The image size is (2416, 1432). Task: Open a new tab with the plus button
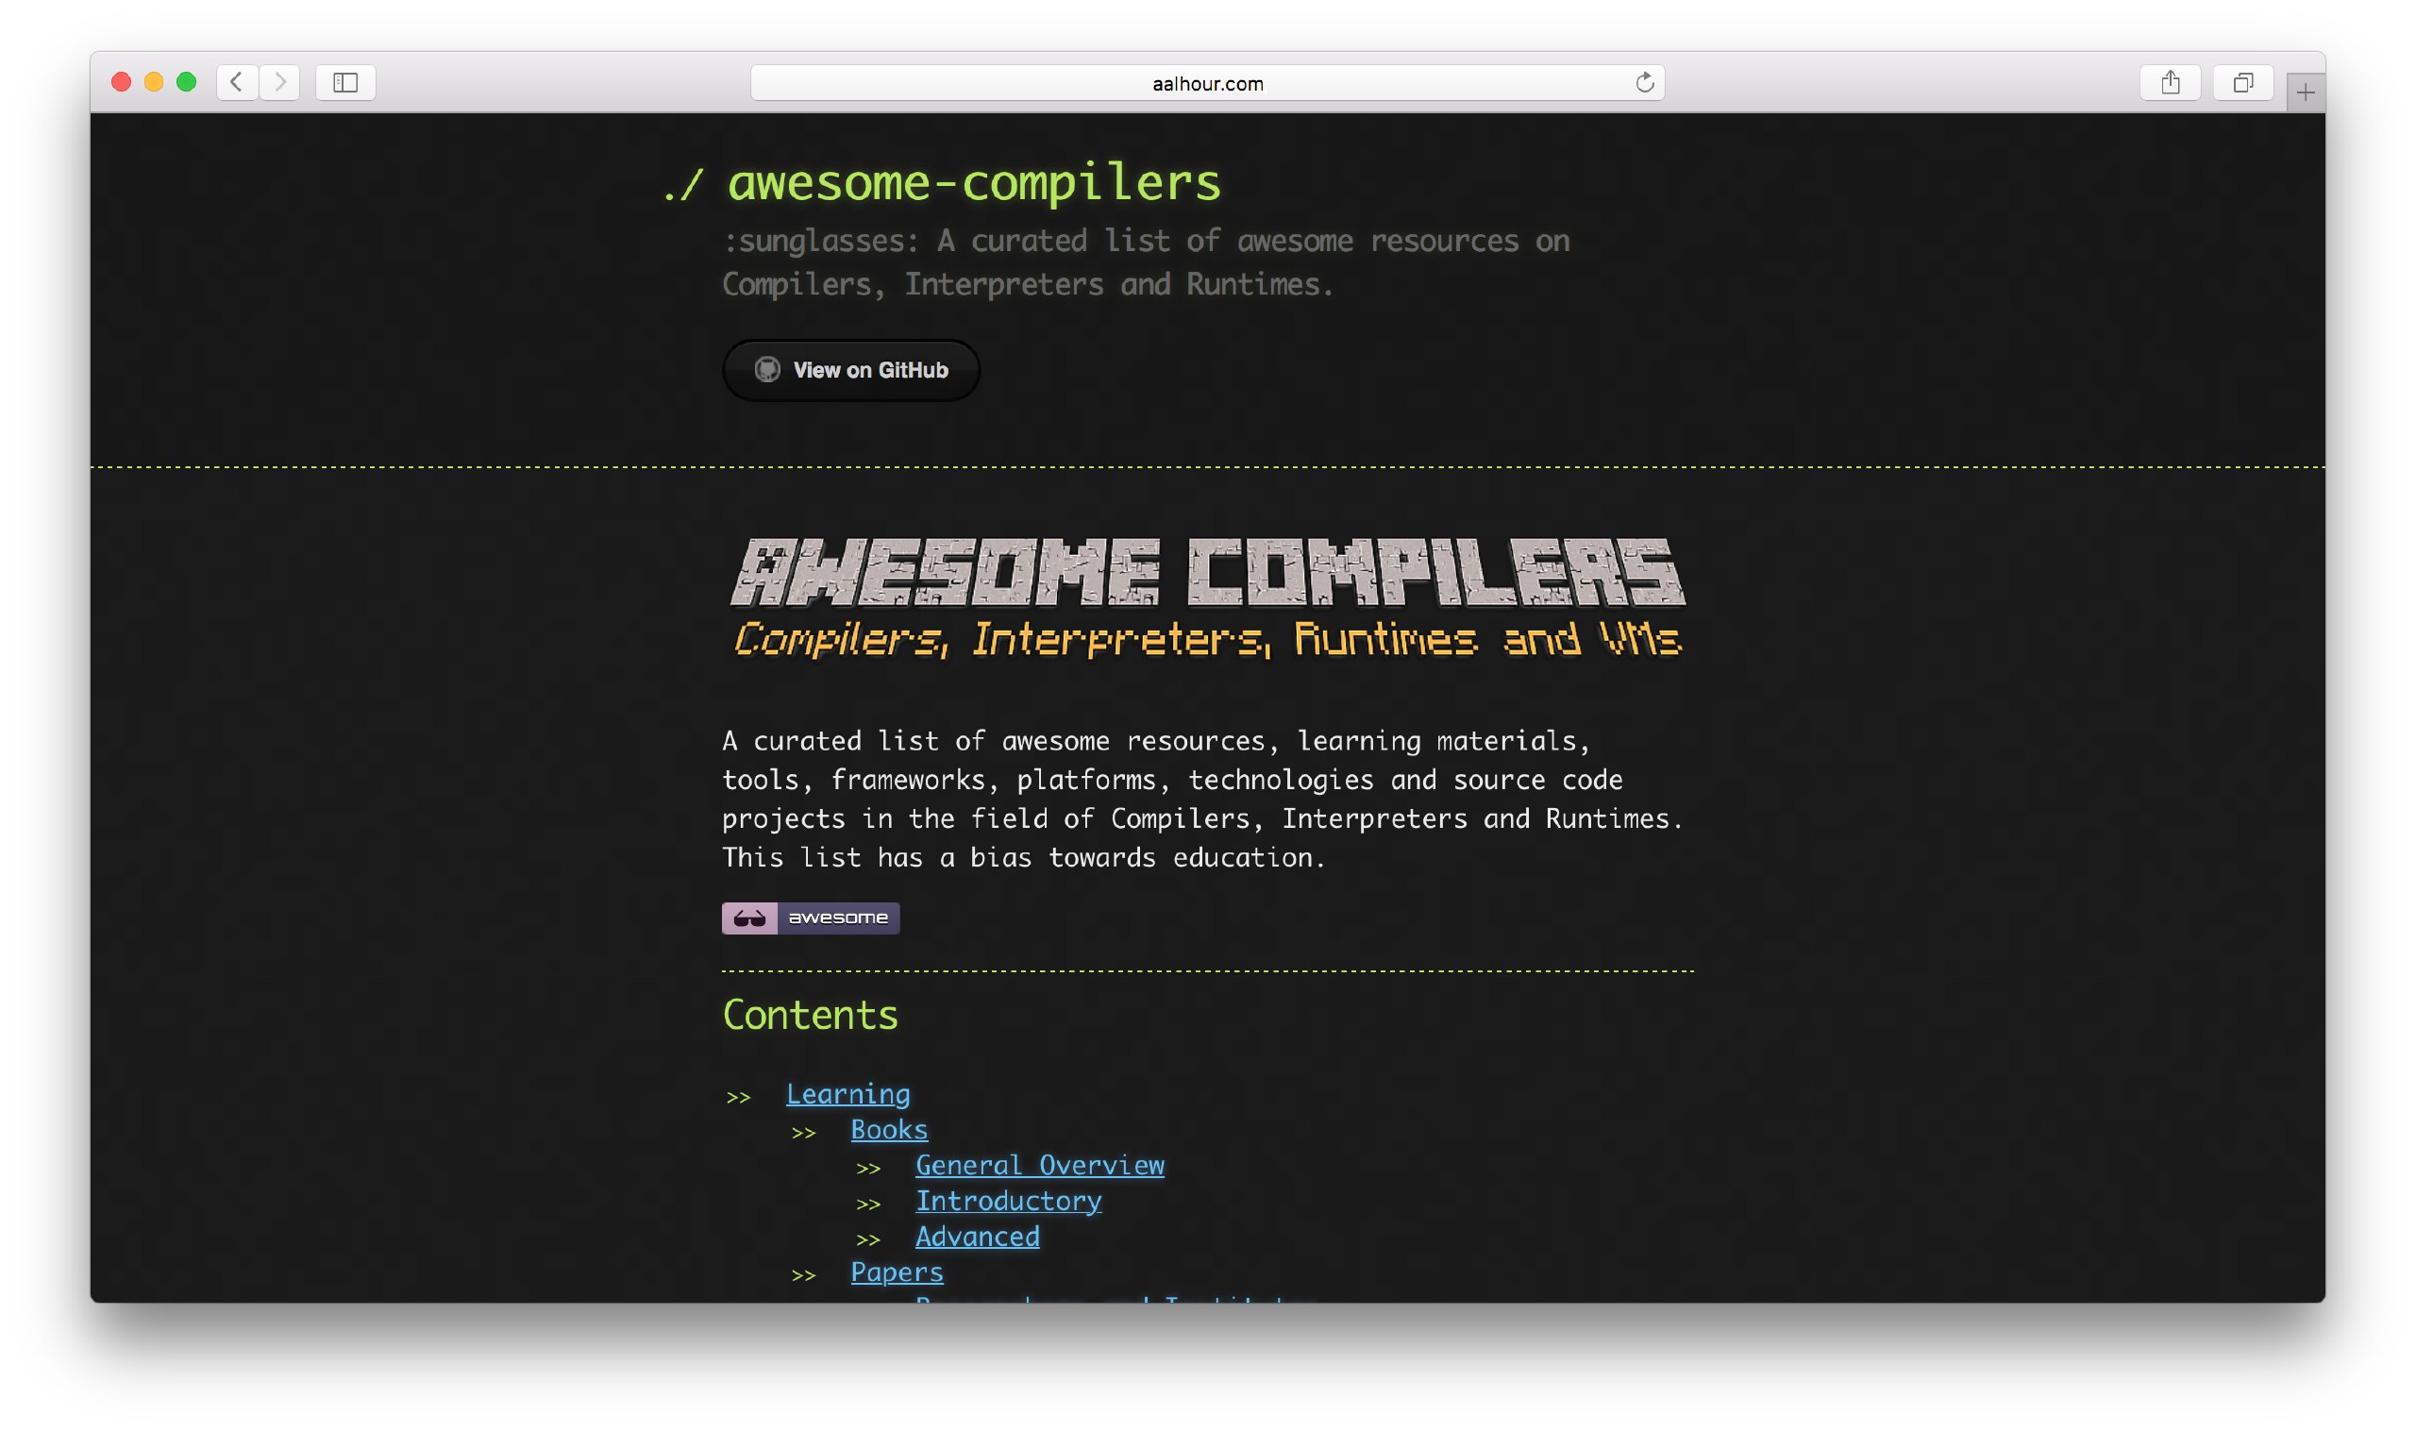(2305, 93)
